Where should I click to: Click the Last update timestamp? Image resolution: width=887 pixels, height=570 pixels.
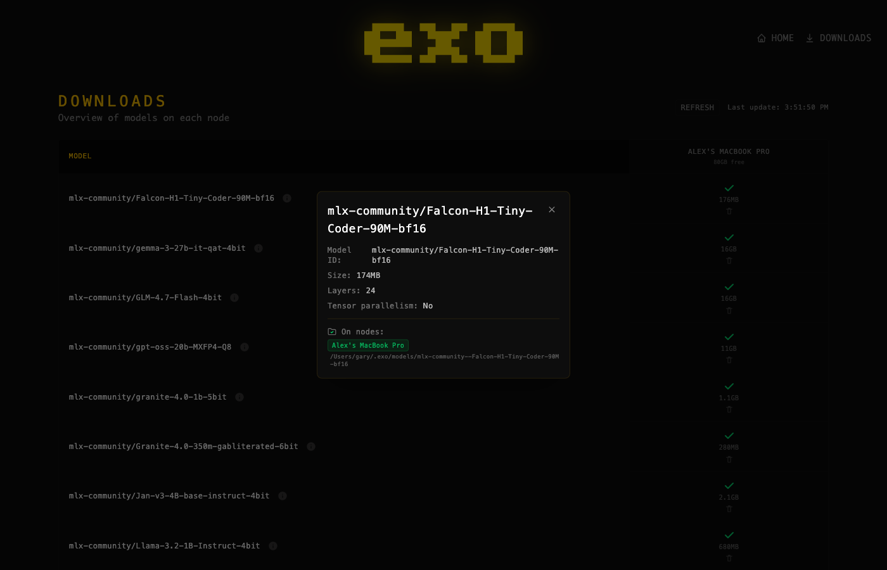[777, 108]
